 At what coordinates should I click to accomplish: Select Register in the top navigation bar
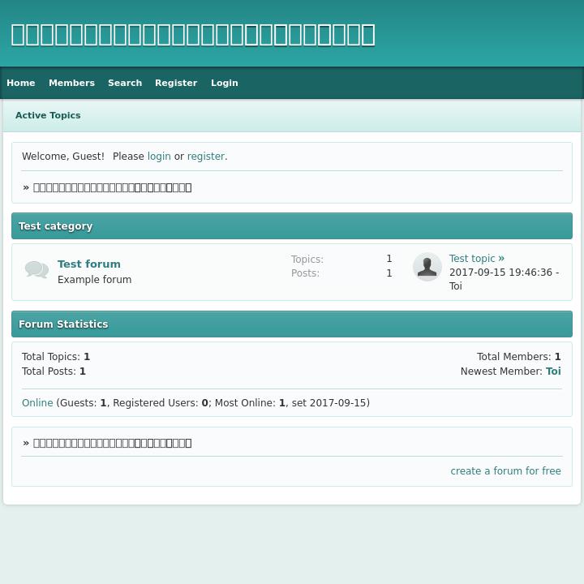pos(176,83)
